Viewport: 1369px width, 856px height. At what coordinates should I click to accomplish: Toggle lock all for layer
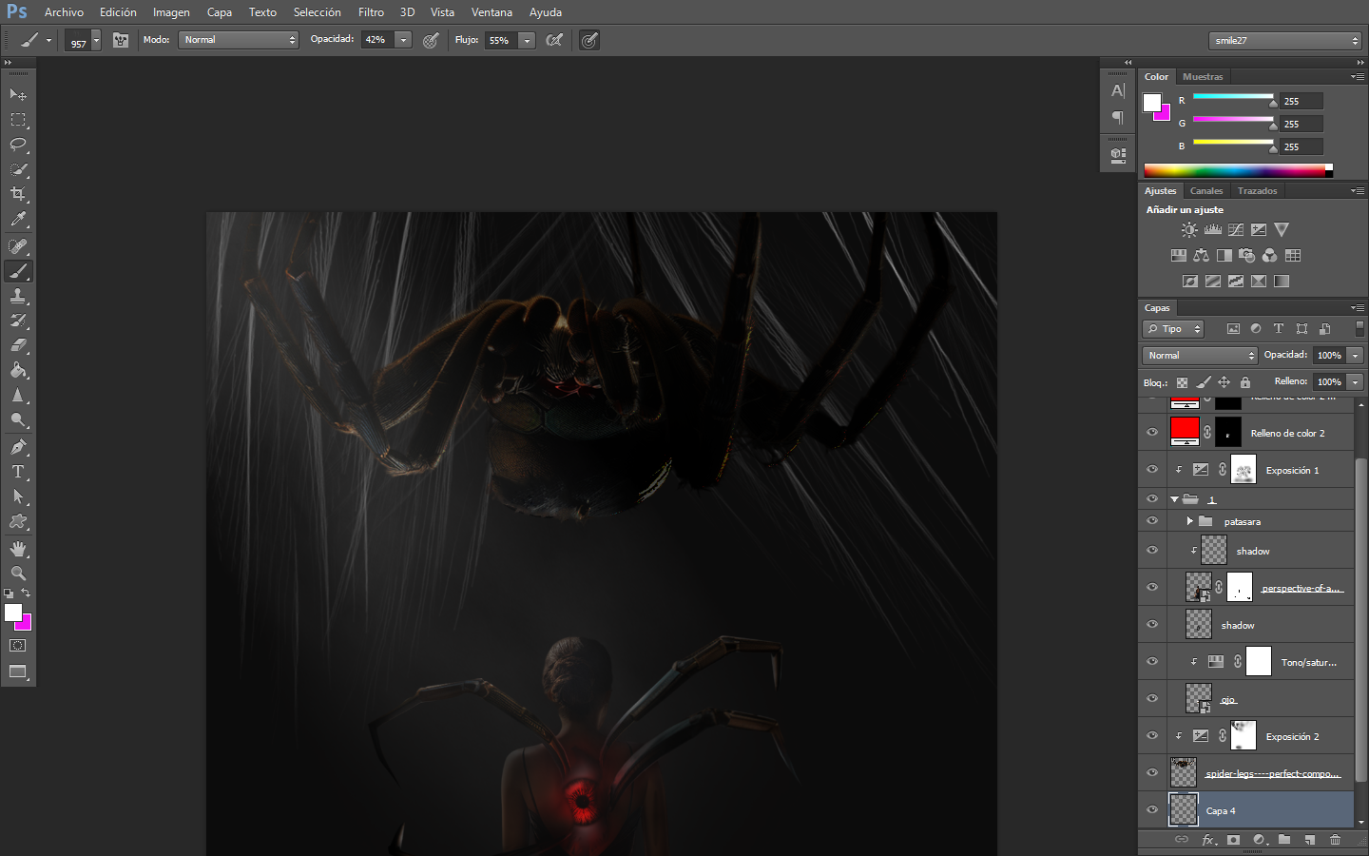(x=1245, y=382)
